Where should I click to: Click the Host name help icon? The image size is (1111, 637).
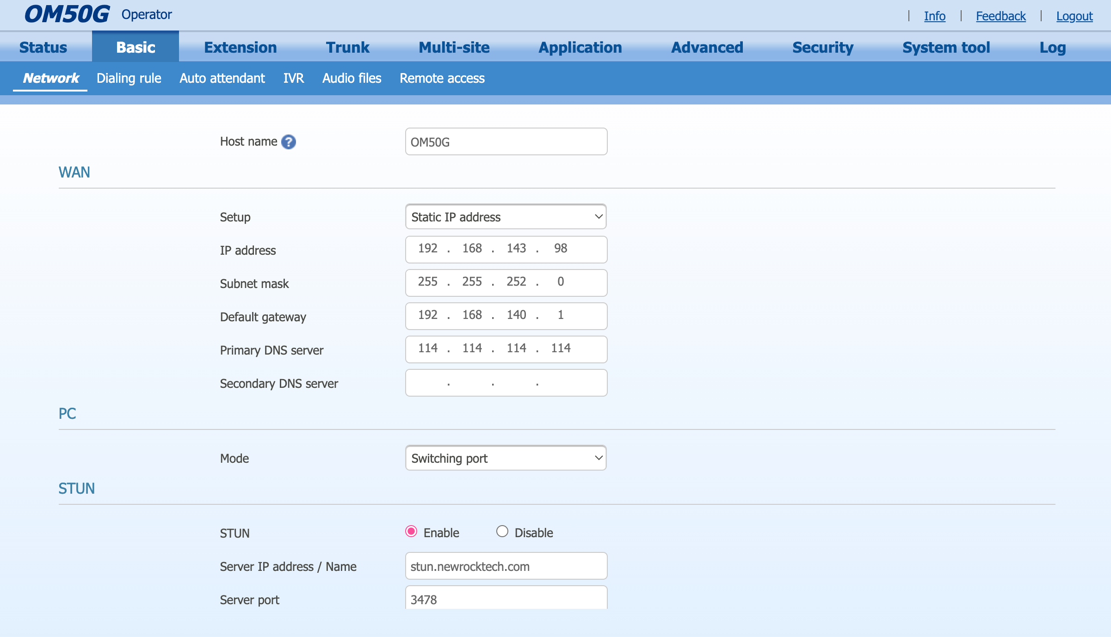(x=289, y=142)
